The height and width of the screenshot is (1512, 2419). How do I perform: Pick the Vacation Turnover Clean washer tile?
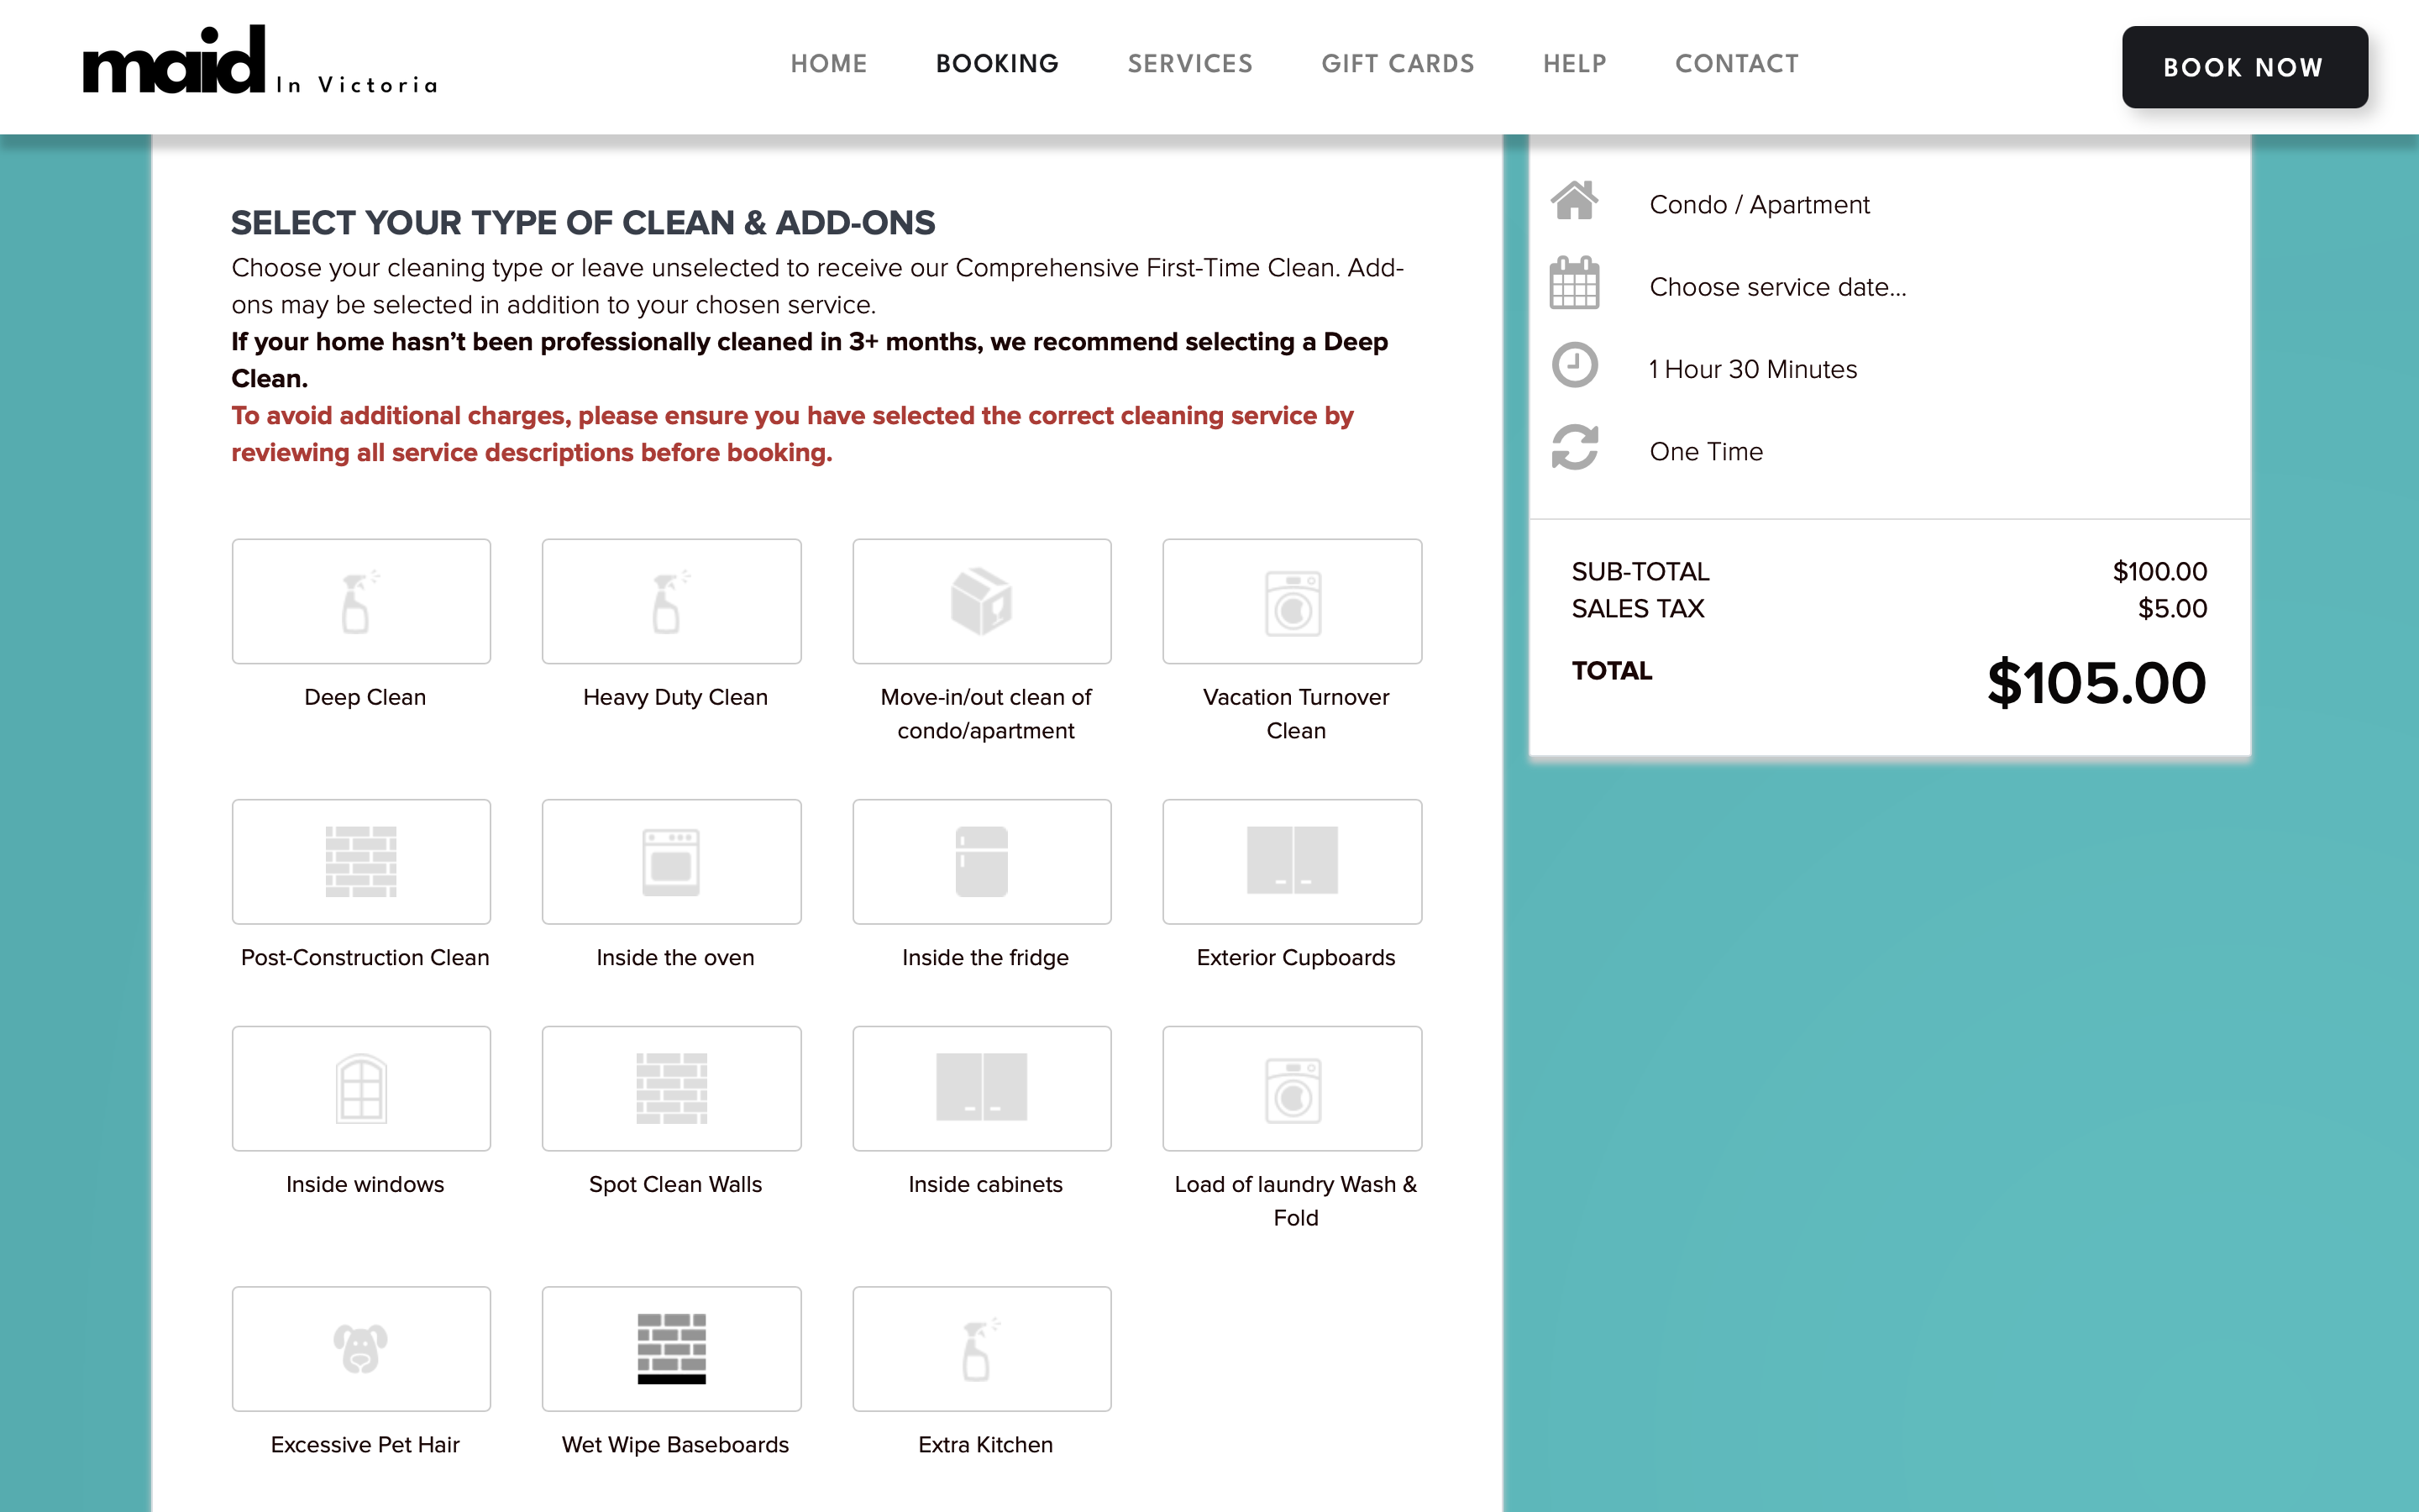coord(1292,601)
